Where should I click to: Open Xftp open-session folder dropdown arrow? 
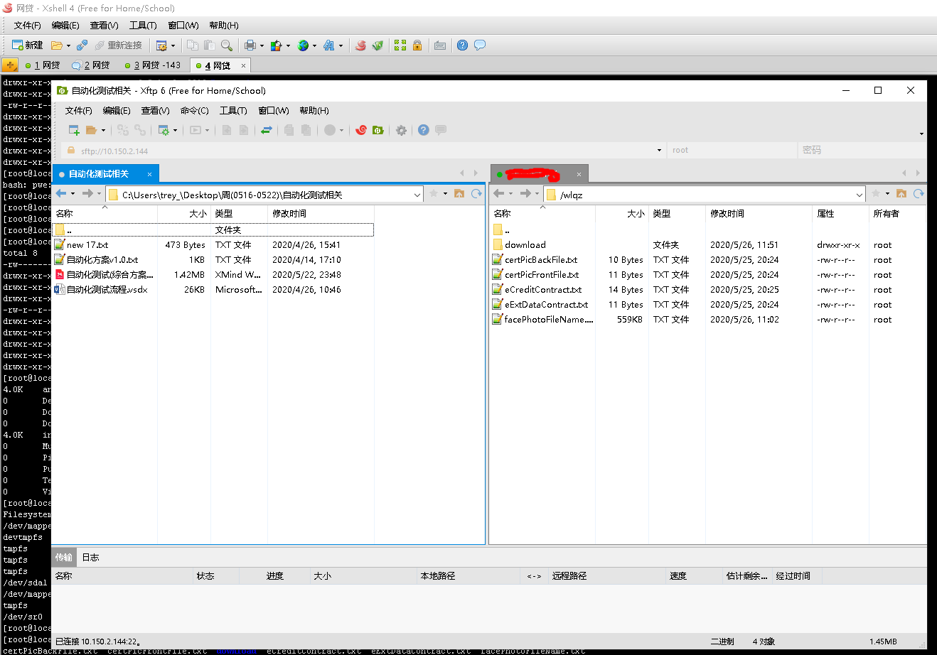tap(103, 130)
